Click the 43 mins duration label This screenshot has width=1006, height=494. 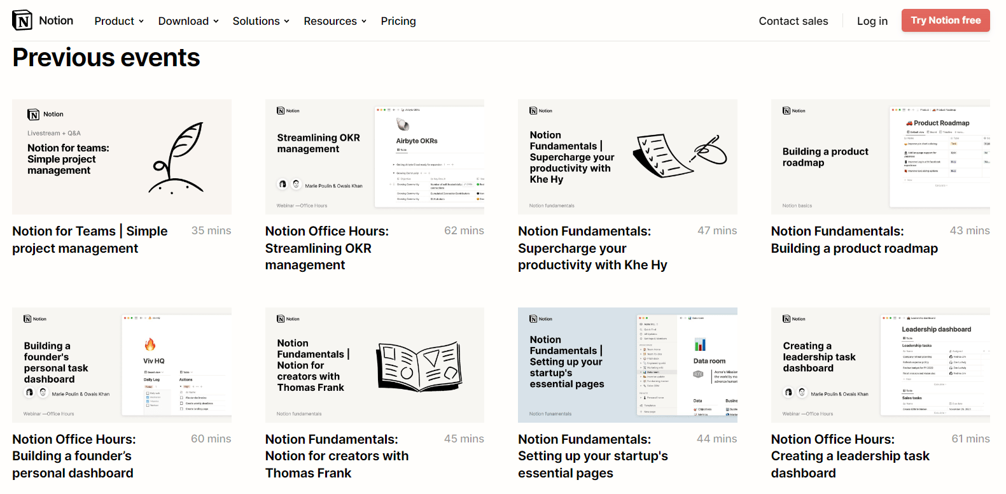[970, 230]
